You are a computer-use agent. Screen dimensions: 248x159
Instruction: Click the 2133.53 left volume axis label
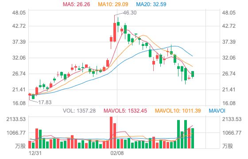[x=16, y=119]
